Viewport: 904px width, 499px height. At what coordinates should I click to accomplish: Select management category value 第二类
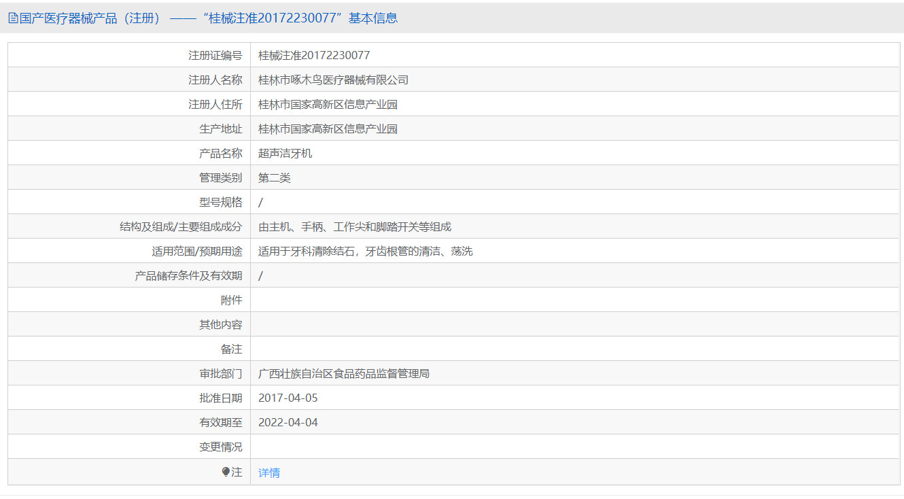tap(275, 177)
